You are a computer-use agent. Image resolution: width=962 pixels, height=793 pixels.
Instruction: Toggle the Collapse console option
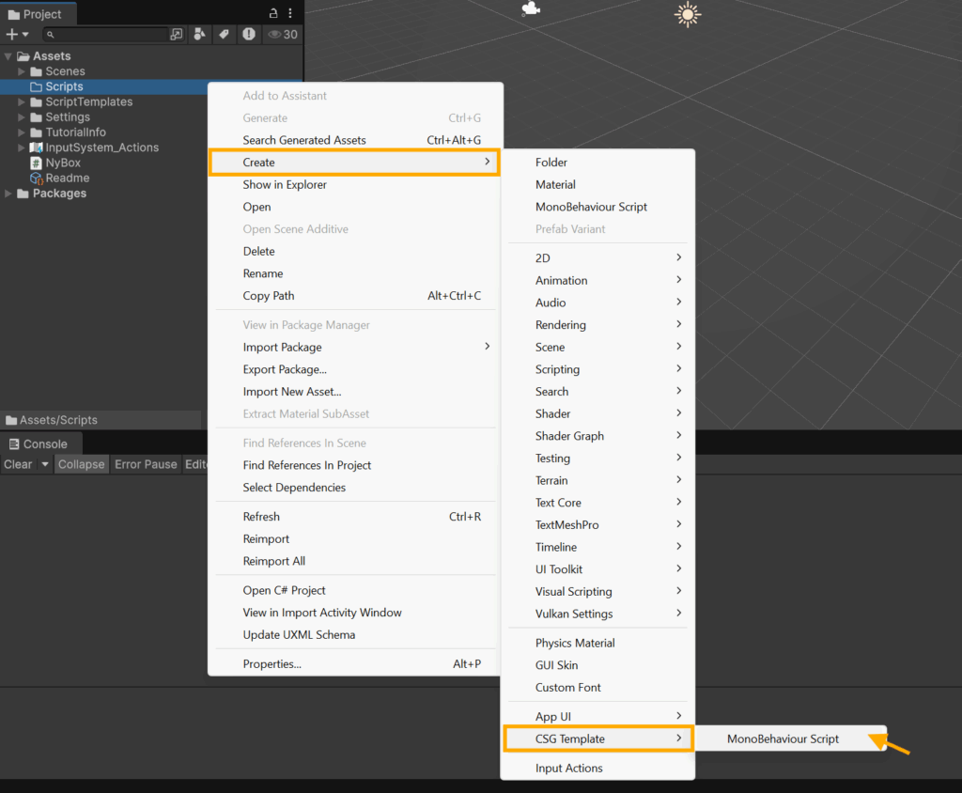(82, 465)
